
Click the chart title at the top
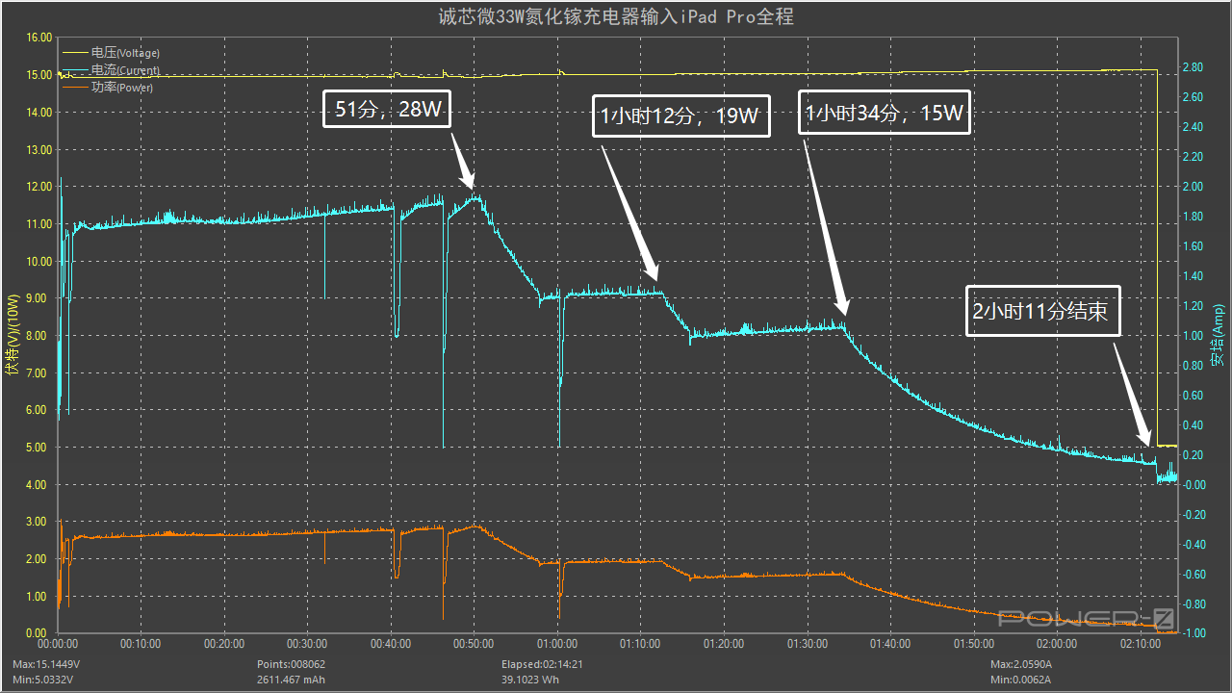(616, 16)
